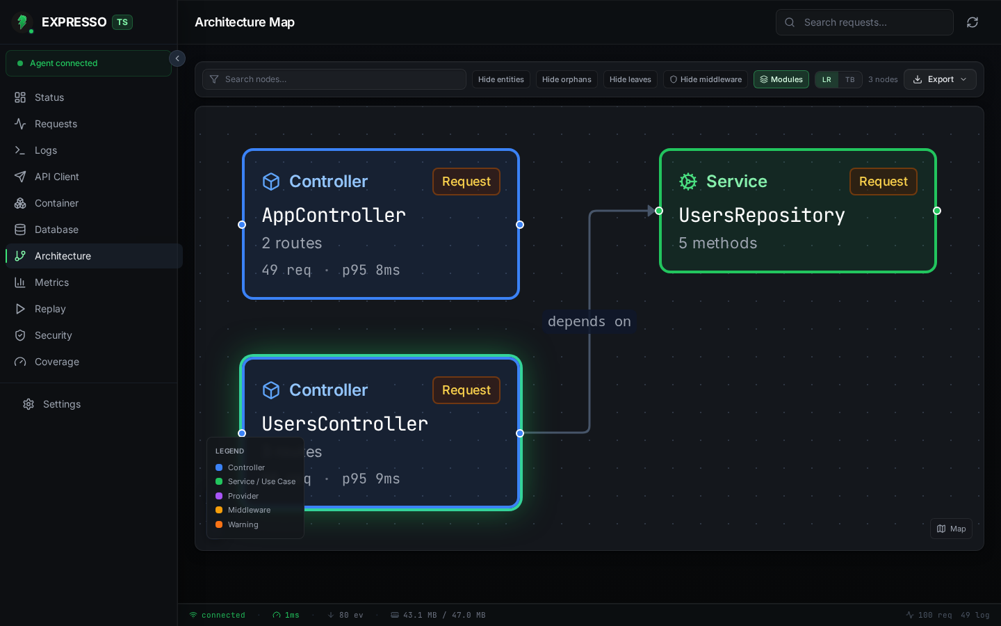1001x626 pixels.
Task: Collapse the sidebar with chevron button
Action: pos(177,58)
